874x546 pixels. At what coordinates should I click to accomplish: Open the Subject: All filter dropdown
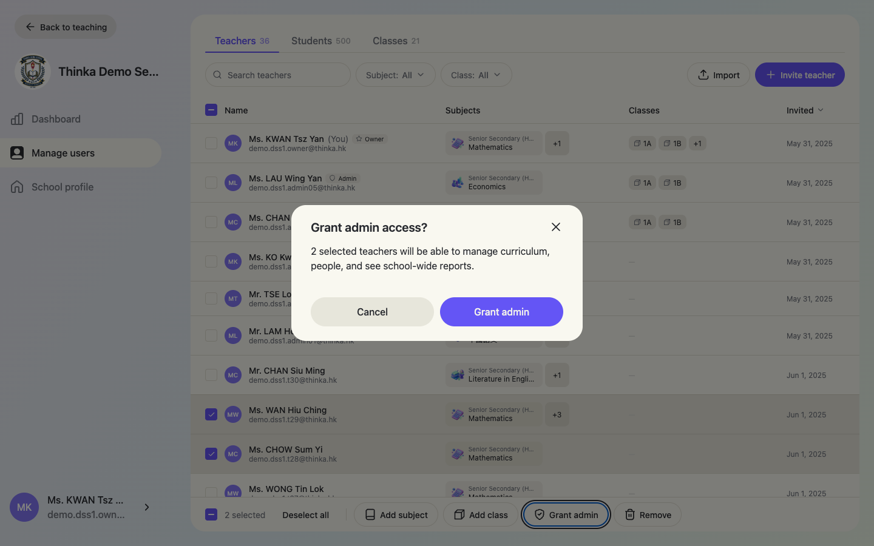point(396,75)
